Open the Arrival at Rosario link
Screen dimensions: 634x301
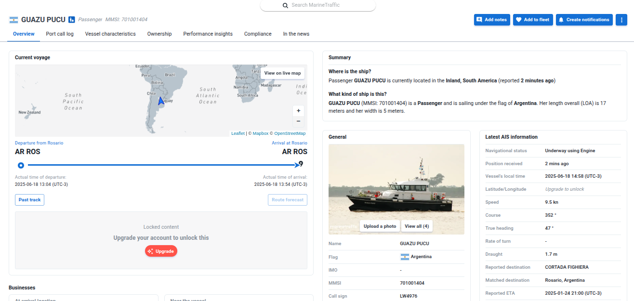[x=290, y=143]
